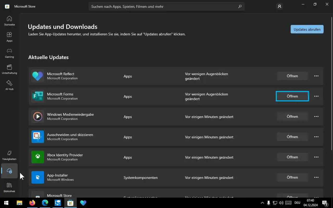Click the Updates abrufen button
Image resolution: width=333 pixels, height=208 pixels.
pyautogui.click(x=307, y=29)
